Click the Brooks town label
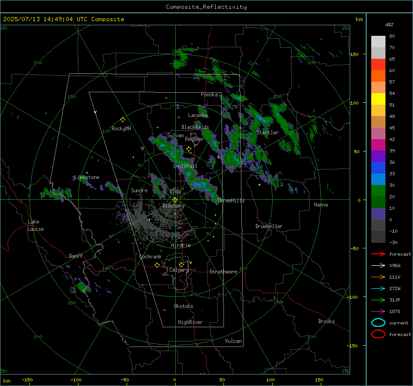This screenshot has height=386, width=413. (x=326, y=321)
